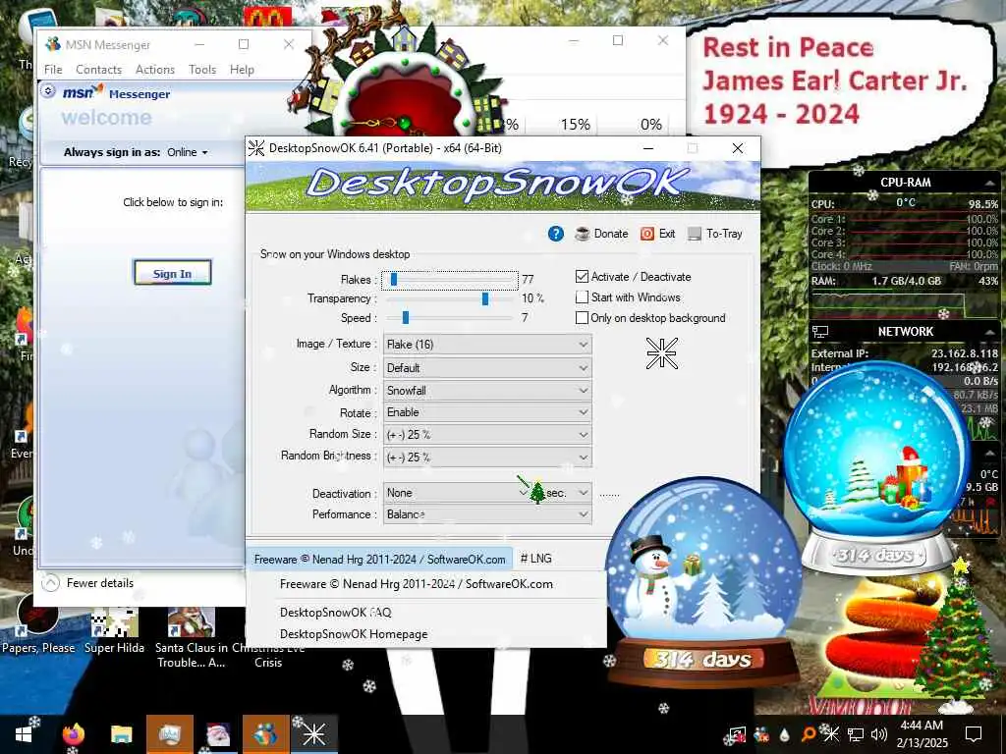Send DesktopSnowOK To-Tray

coord(715,234)
